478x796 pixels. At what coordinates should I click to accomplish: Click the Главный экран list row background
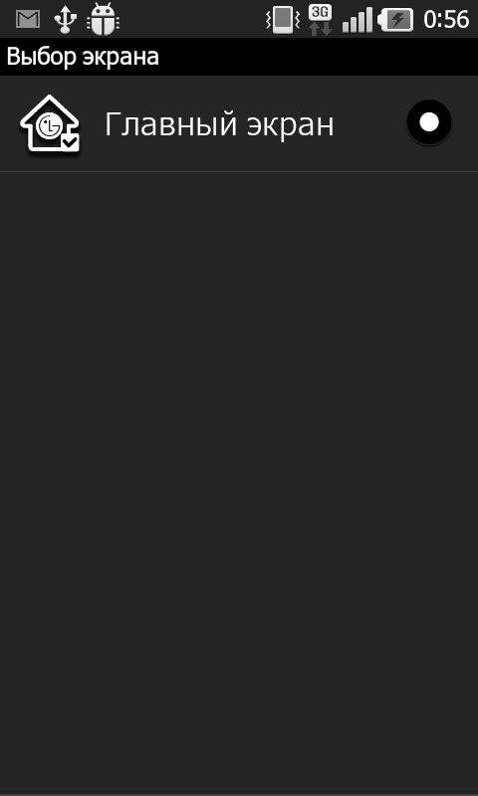point(239,123)
